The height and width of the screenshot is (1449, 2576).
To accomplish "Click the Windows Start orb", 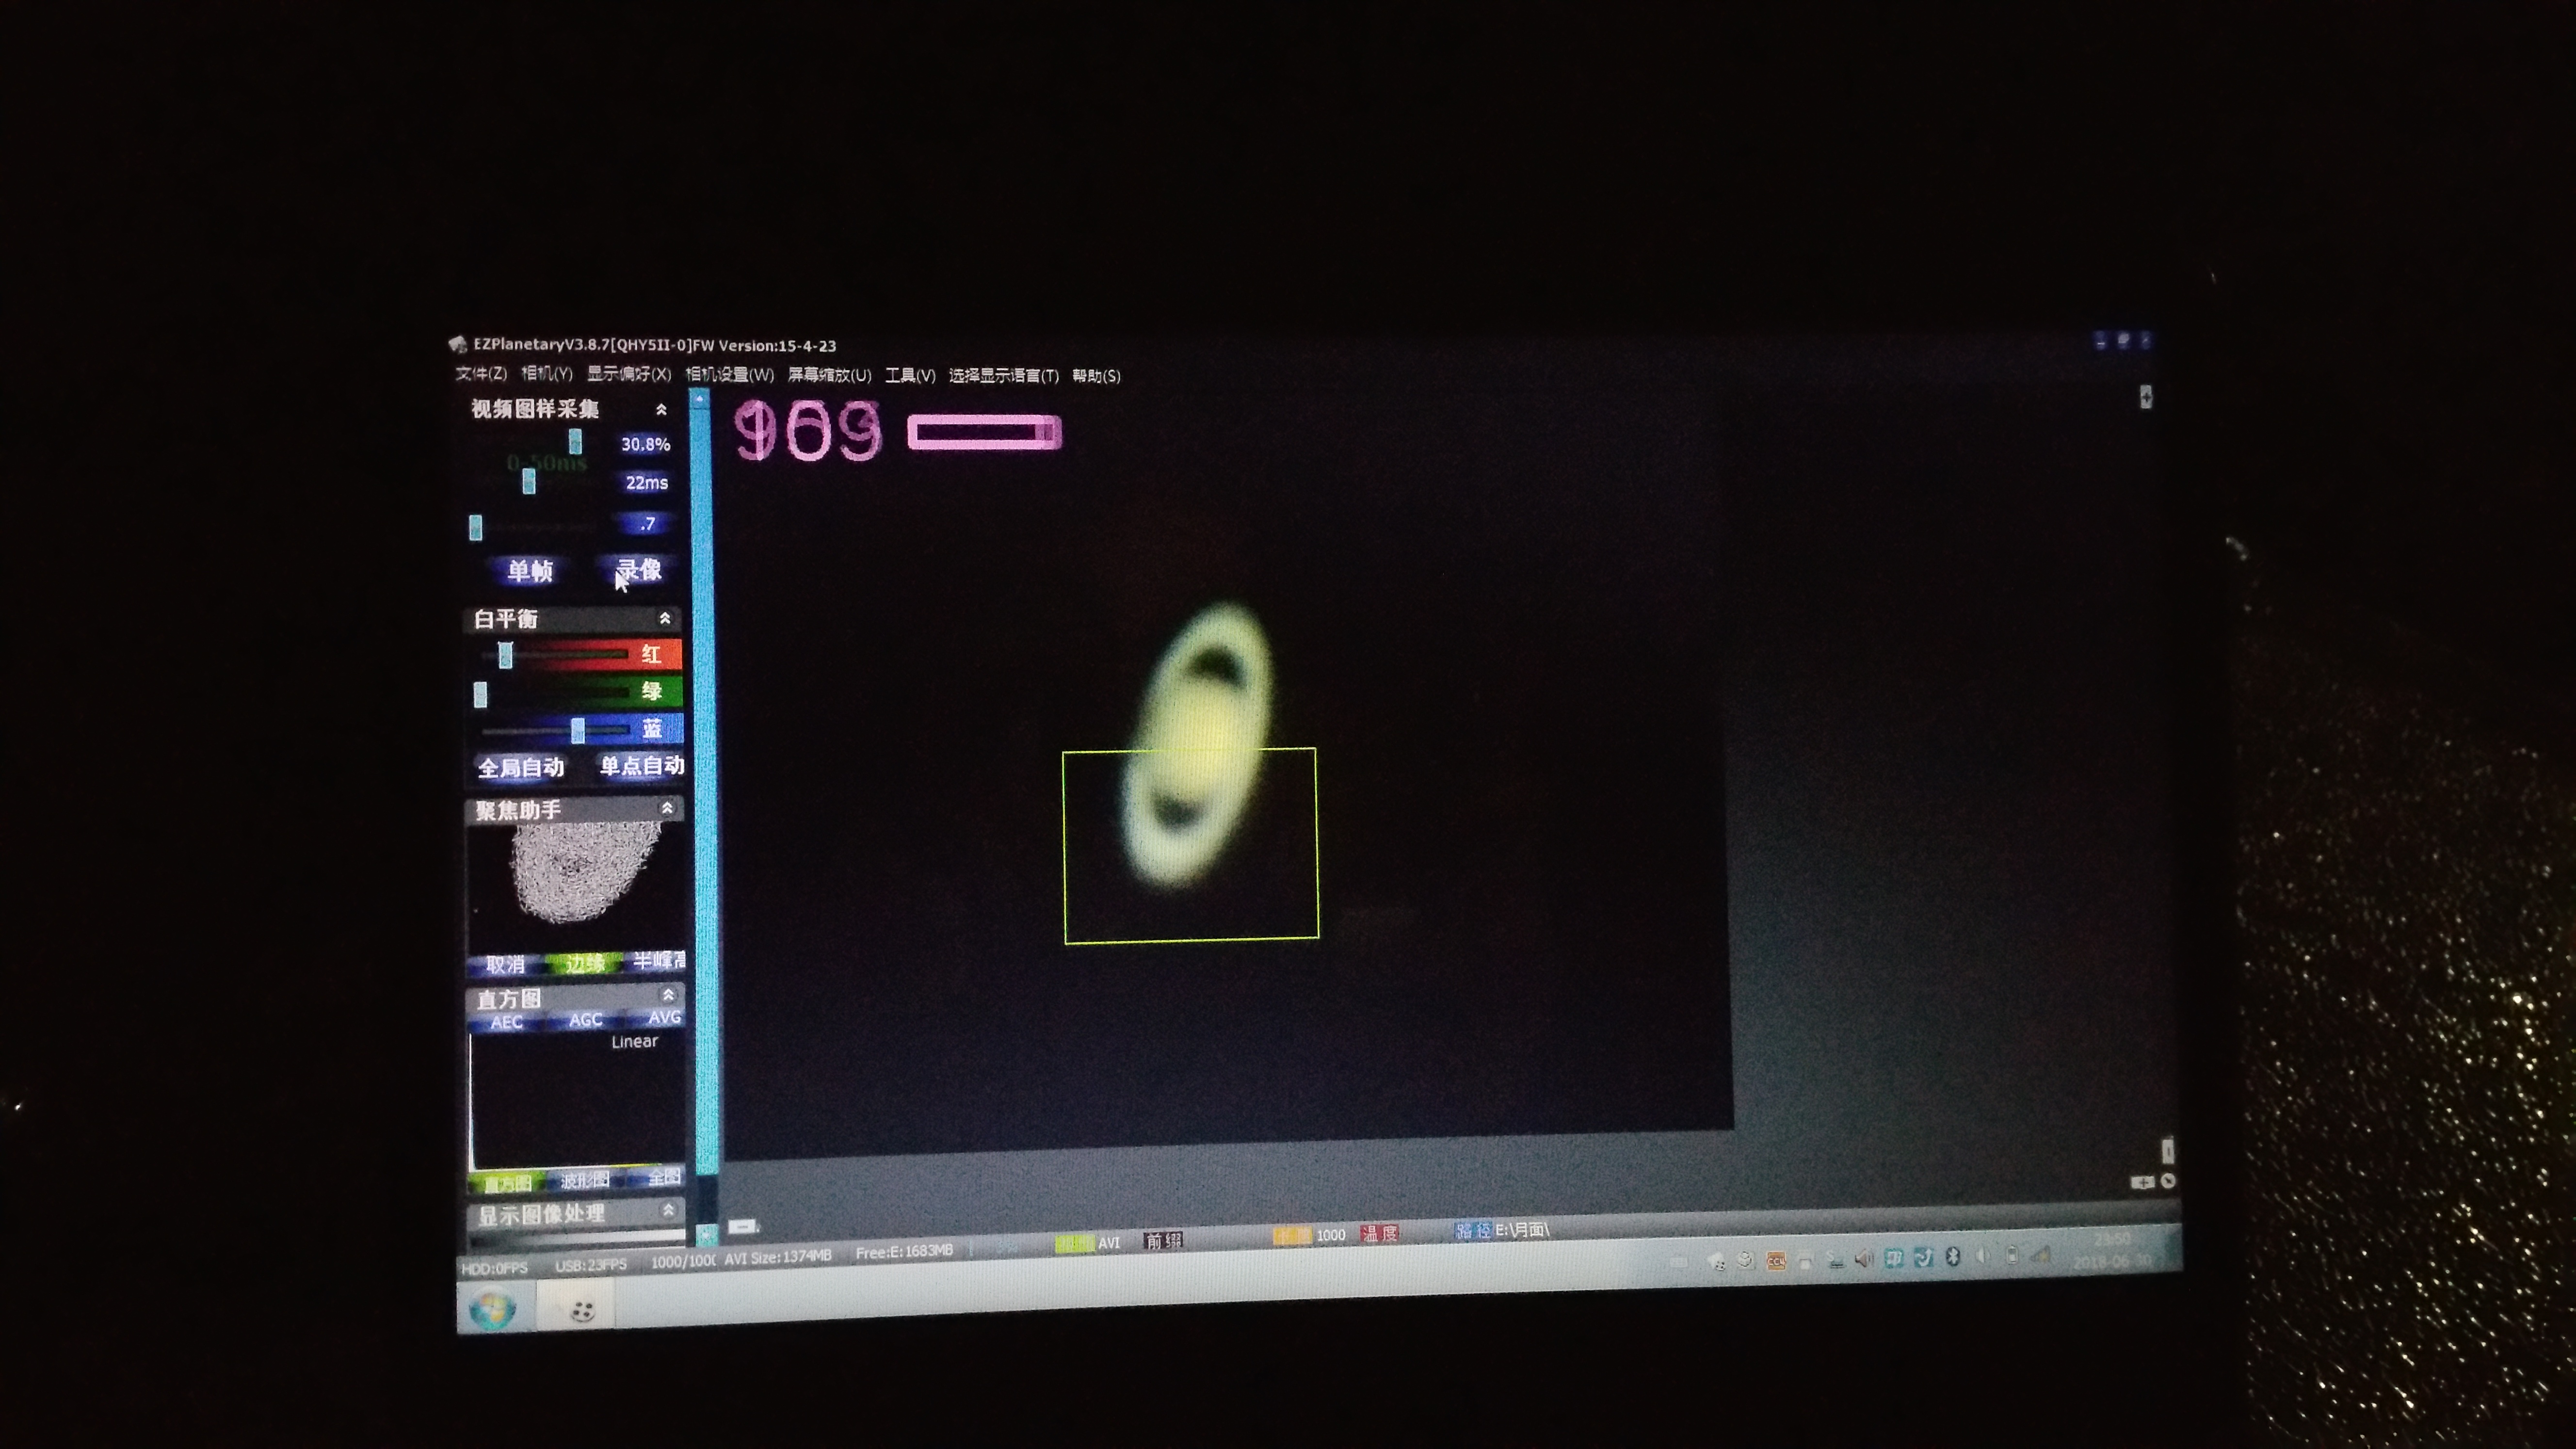I will (x=492, y=1309).
